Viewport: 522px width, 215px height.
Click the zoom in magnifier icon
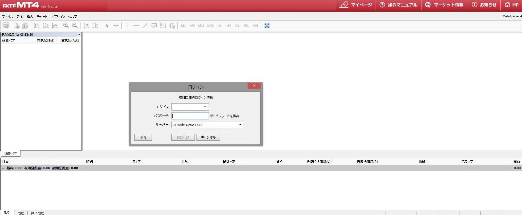[x=66, y=26]
